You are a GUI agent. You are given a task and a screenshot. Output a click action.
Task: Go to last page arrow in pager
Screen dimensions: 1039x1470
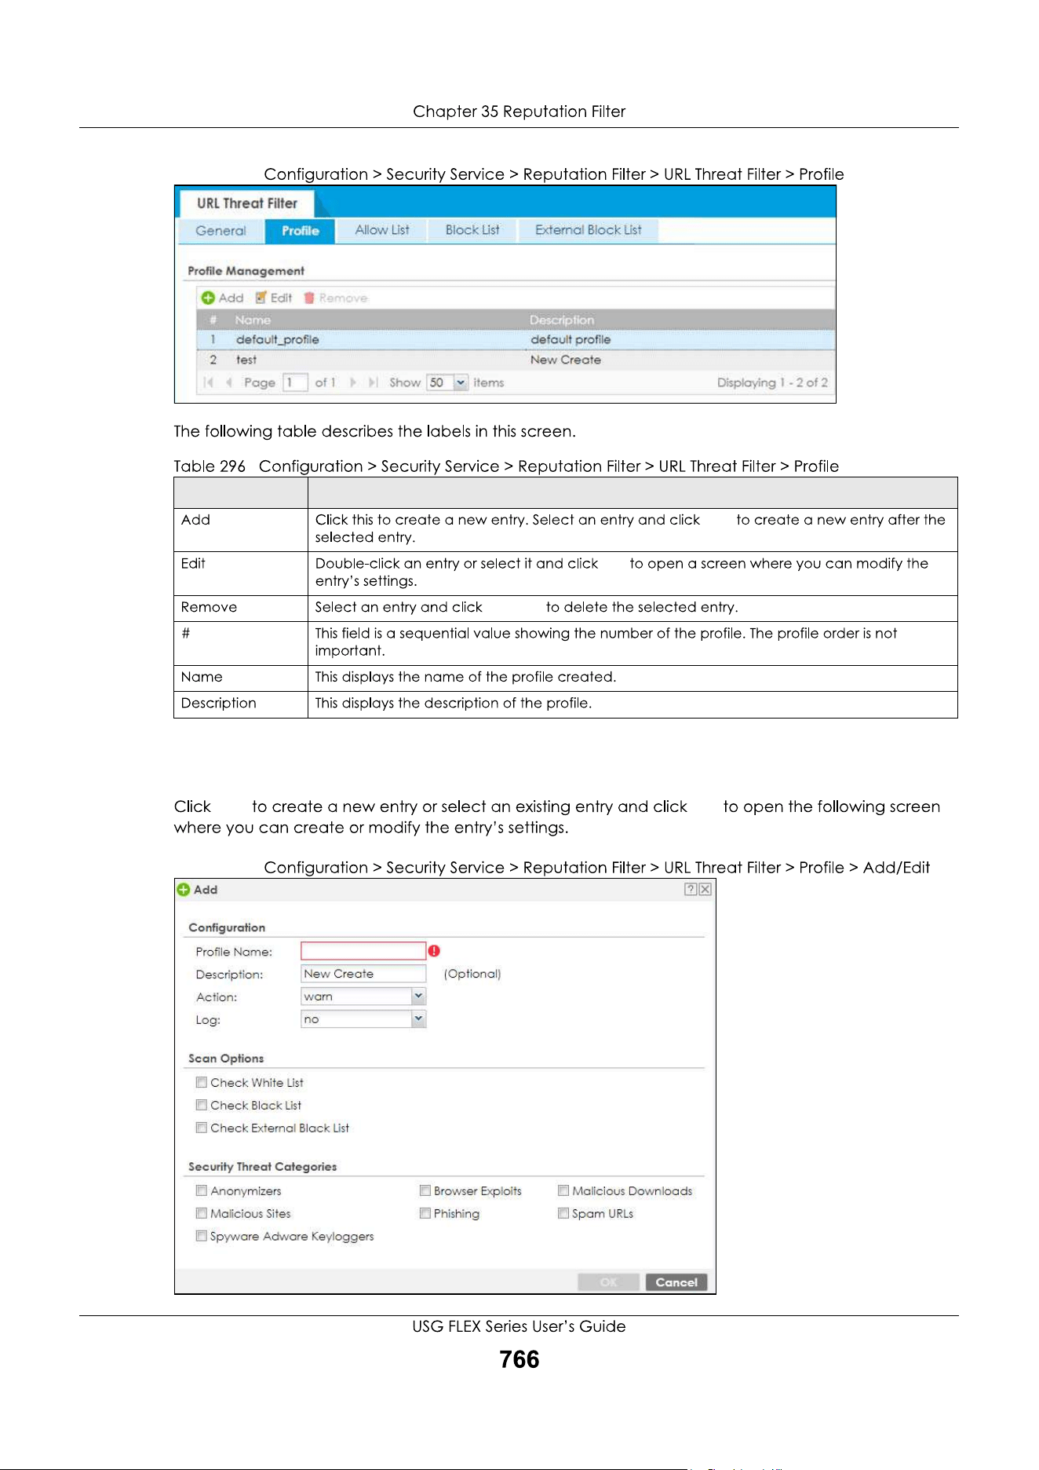point(374,382)
